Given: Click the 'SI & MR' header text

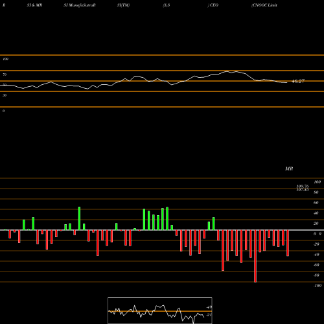Looking at the screenshot, I should pos(34,5).
